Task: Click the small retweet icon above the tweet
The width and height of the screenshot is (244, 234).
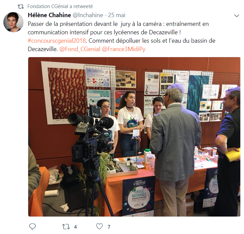Action: click(x=20, y=6)
